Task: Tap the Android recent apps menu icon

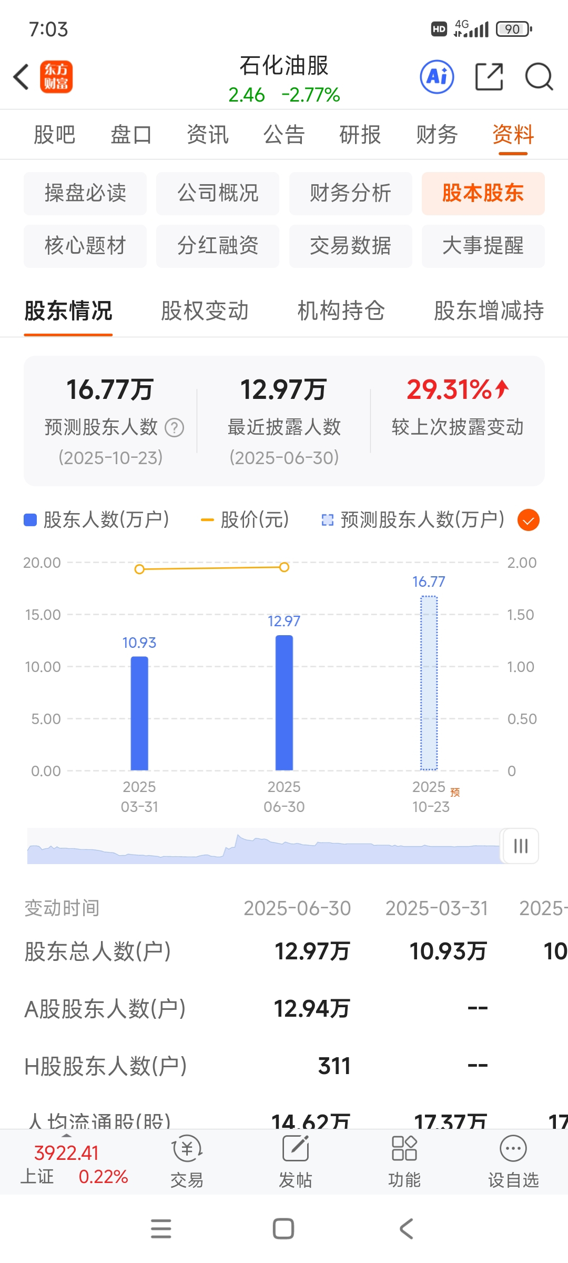Action: point(161,1229)
